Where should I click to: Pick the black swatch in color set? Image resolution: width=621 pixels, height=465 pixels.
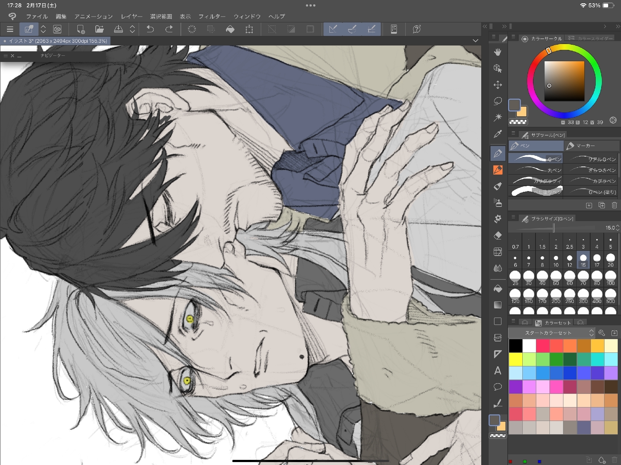point(515,346)
